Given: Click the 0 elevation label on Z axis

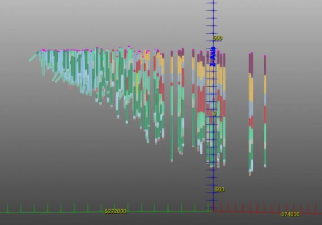Looking at the screenshot, I should [x=215, y=114].
